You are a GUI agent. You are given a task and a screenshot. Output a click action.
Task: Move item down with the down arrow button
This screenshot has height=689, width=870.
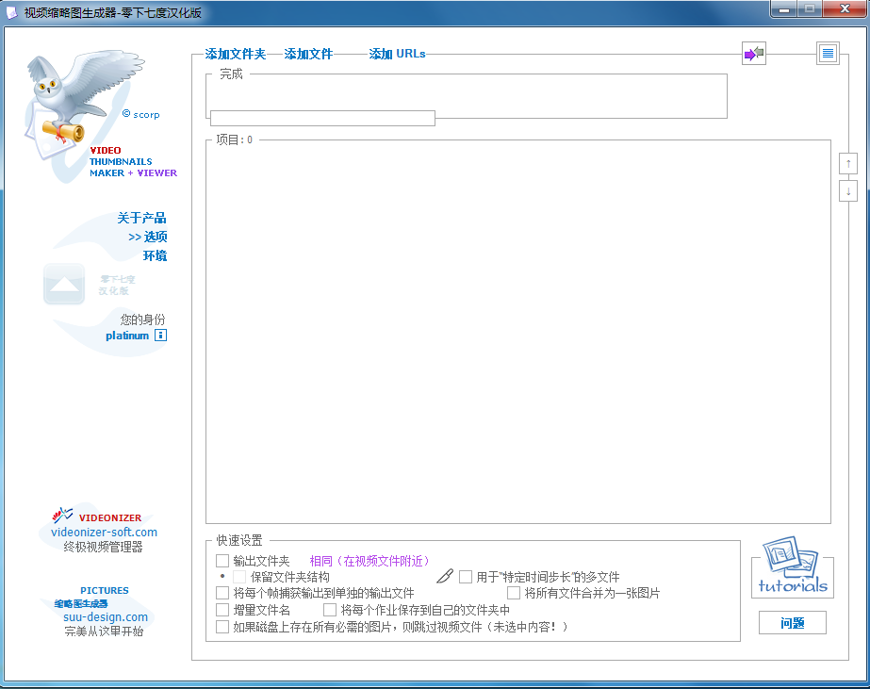848,191
